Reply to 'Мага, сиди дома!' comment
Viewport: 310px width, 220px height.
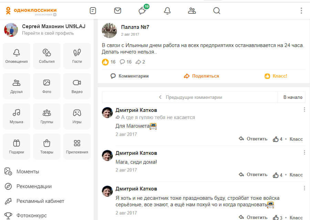[x=253, y=174]
